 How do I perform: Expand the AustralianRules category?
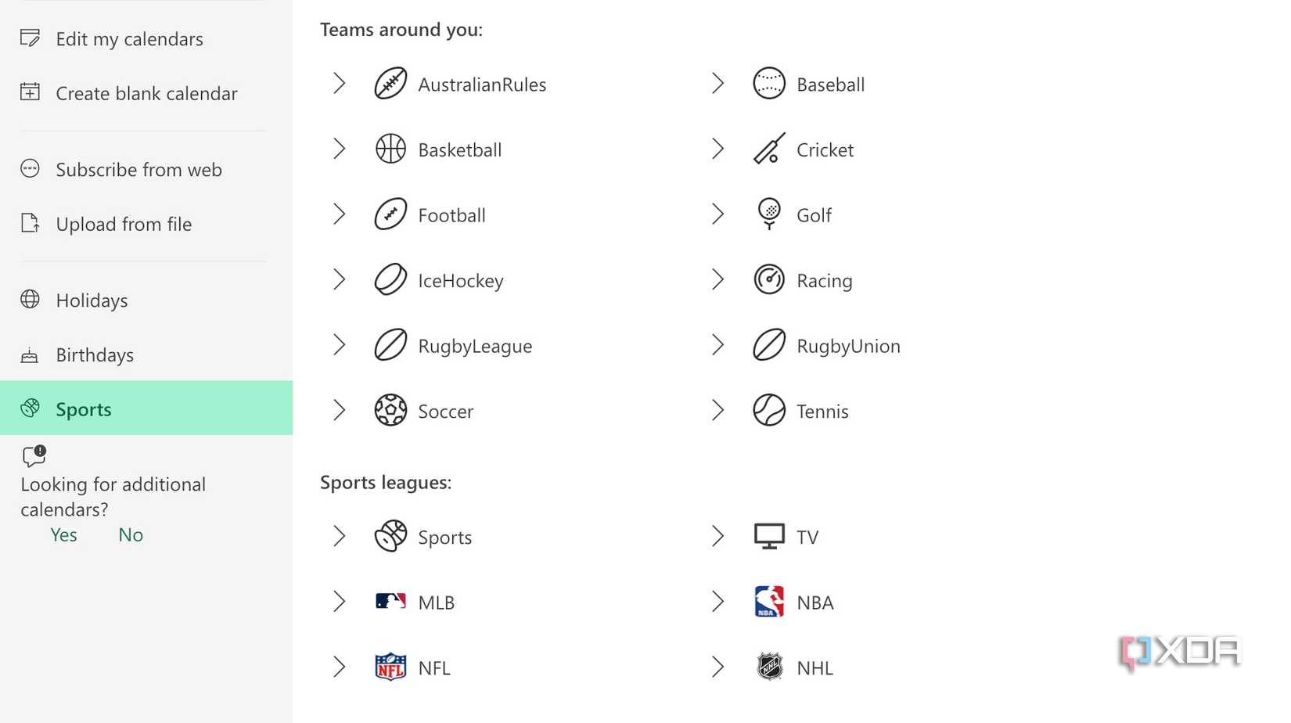click(x=339, y=84)
